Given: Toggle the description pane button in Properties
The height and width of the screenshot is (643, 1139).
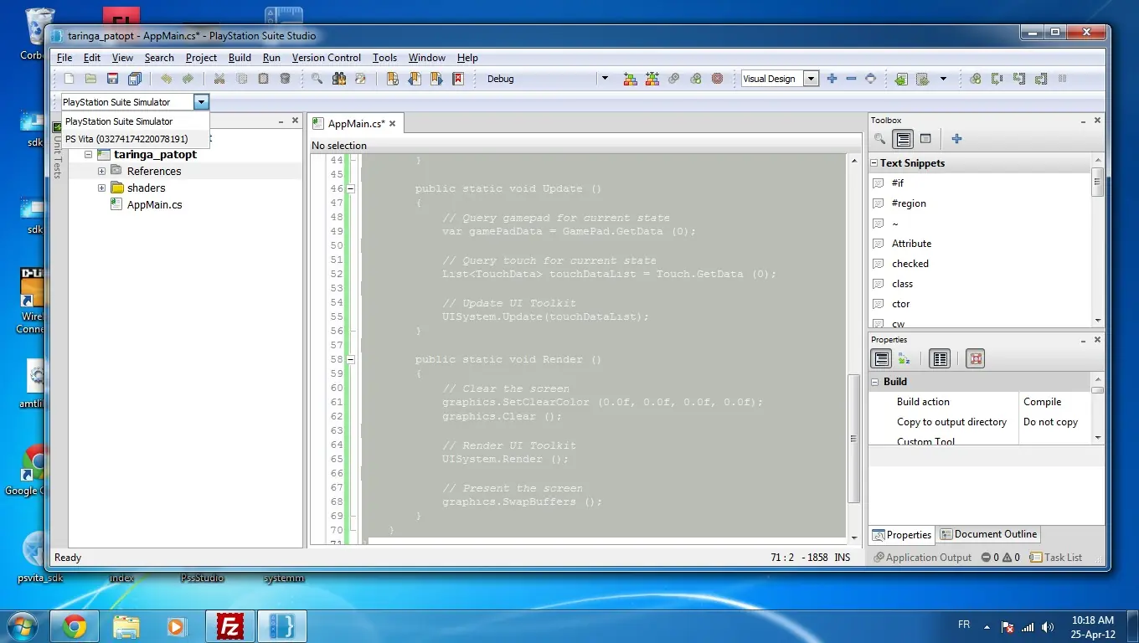Looking at the screenshot, I should (941, 359).
